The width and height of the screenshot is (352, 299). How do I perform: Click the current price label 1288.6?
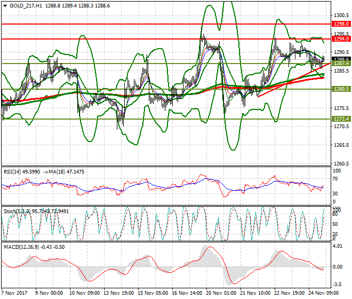[x=340, y=59]
